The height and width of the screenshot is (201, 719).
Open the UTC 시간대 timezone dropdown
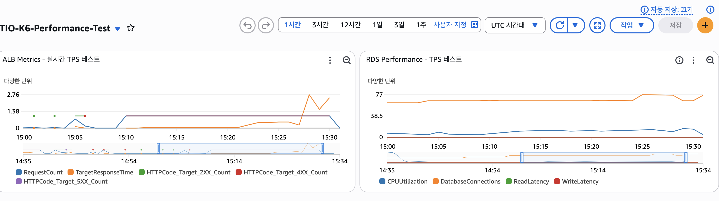pos(515,25)
